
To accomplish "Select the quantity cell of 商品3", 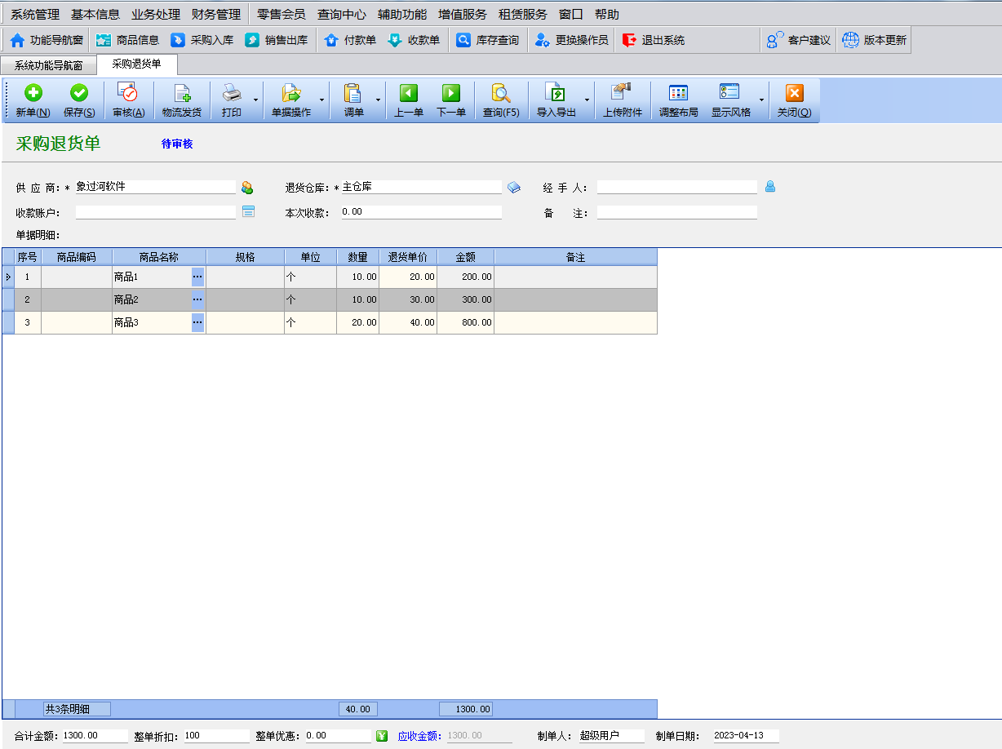I will tap(357, 322).
